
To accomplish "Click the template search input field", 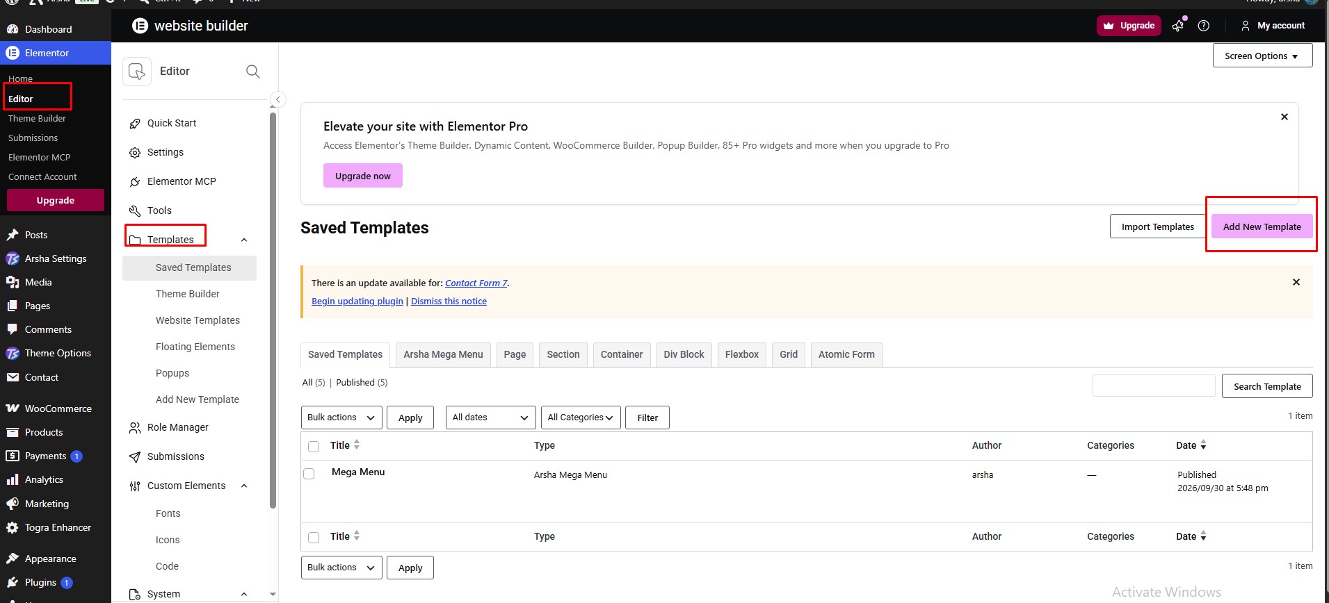I will pyautogui.click(x=1154, y=386).
